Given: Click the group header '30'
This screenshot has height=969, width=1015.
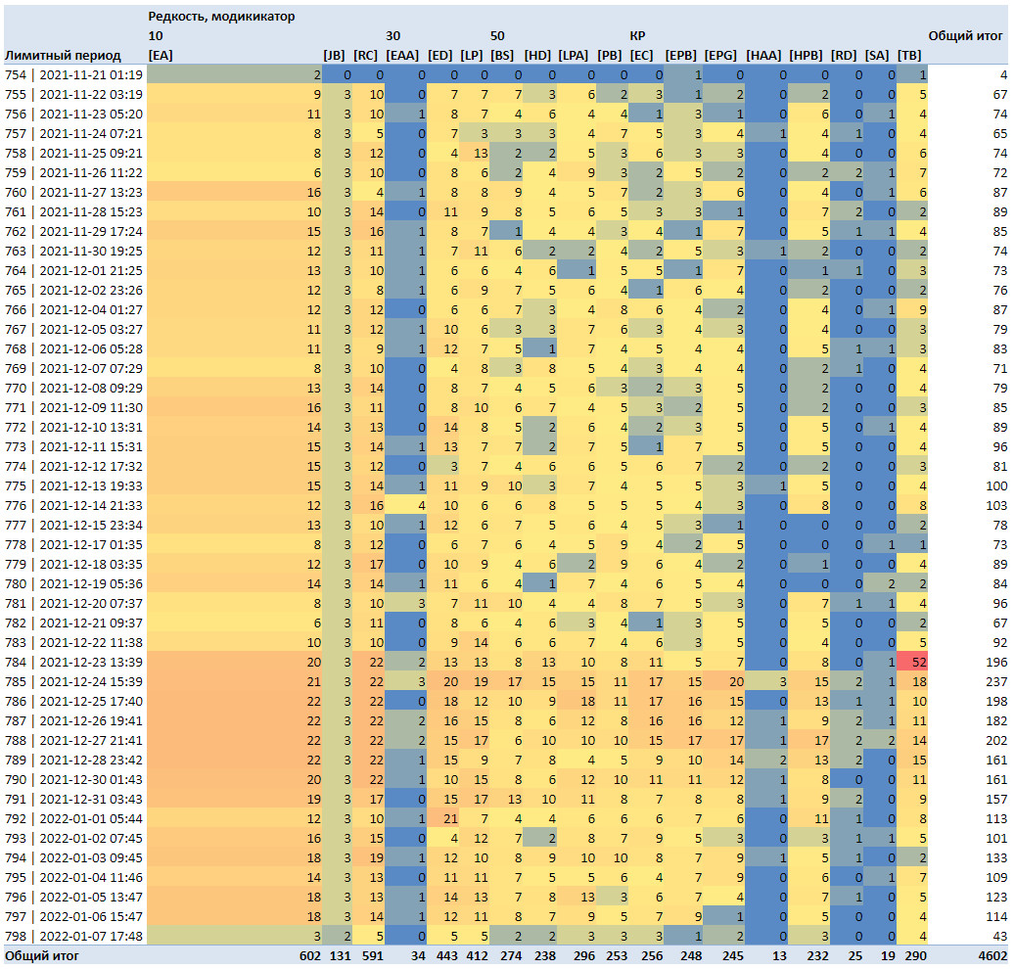Looking at the screenshot, I should click(392, 36).
